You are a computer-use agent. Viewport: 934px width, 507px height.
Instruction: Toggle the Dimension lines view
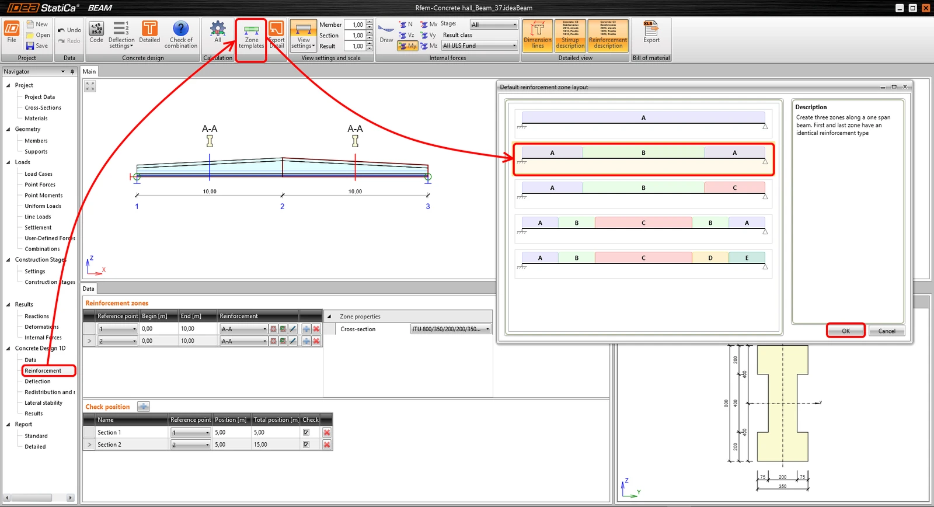coord(538,35)
